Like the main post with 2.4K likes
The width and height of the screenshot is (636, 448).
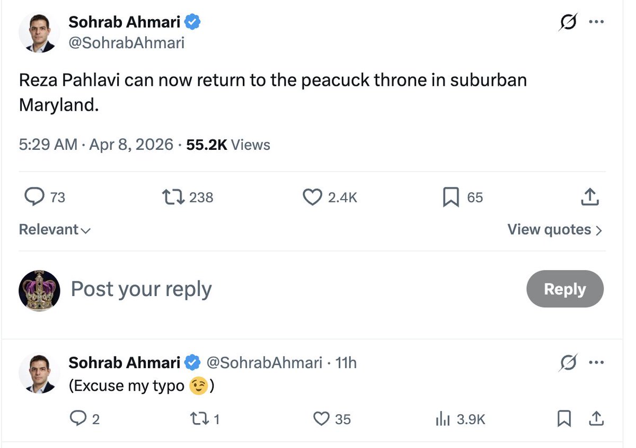pos(313,198)
